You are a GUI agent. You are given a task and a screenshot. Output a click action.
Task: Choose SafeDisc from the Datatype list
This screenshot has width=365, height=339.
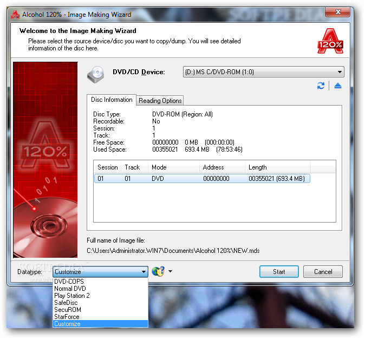click(100, 303)
